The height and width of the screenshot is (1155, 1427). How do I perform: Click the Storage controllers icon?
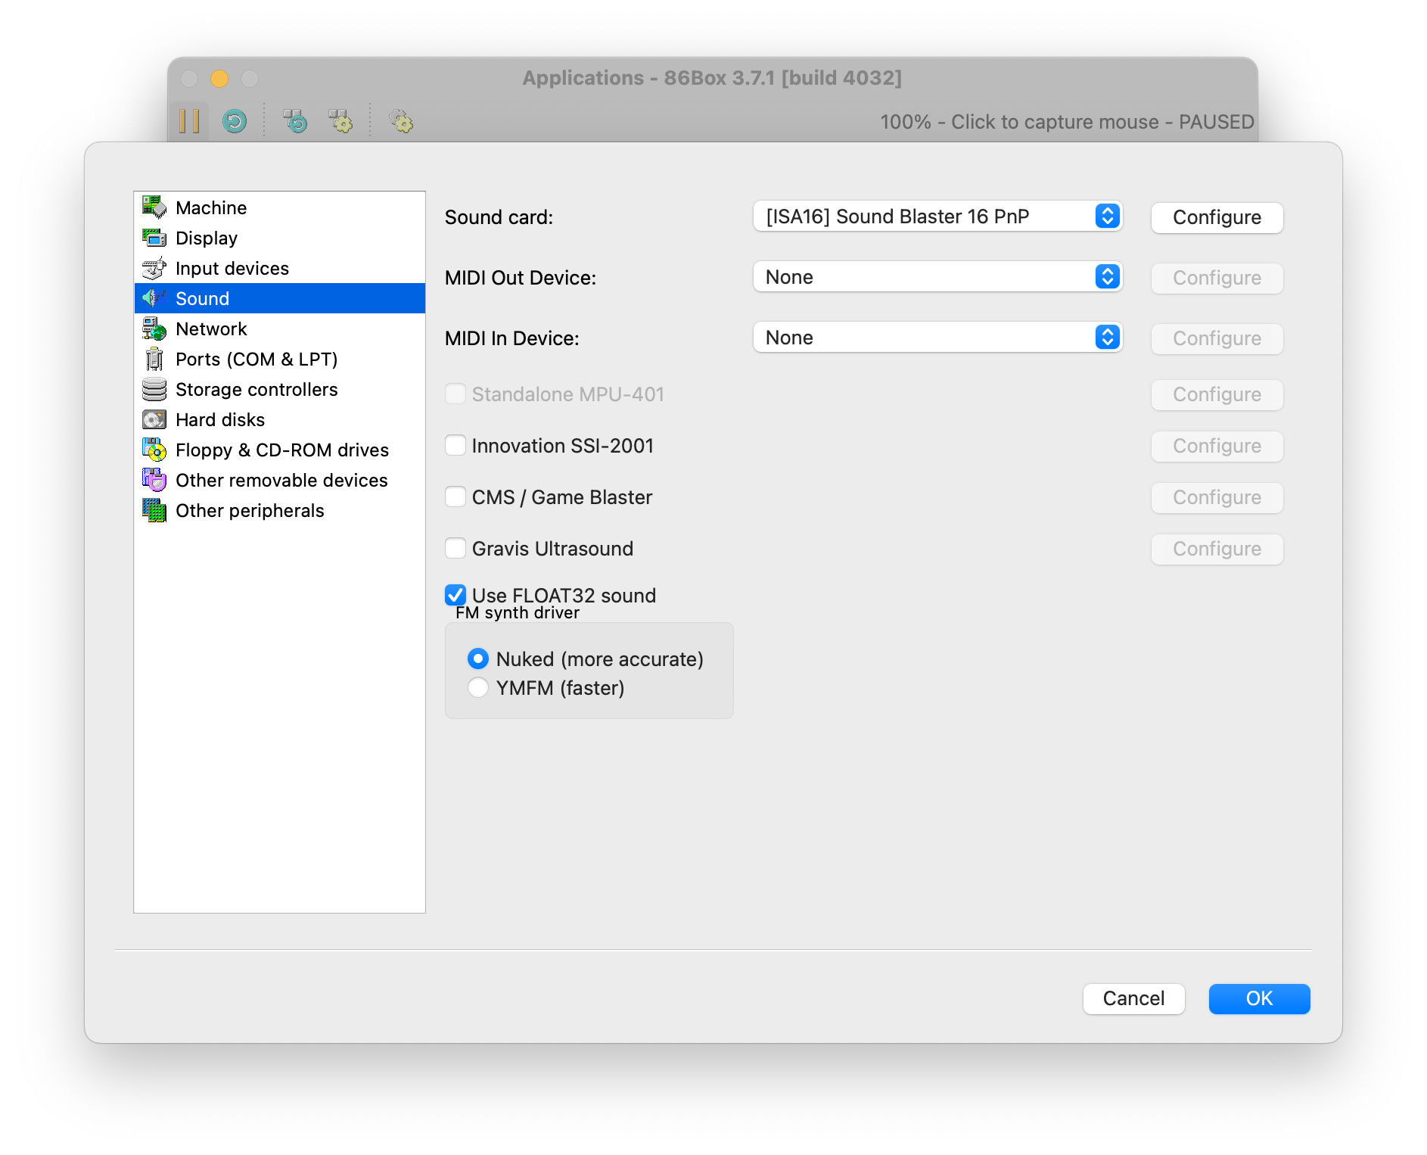[154, 389]
